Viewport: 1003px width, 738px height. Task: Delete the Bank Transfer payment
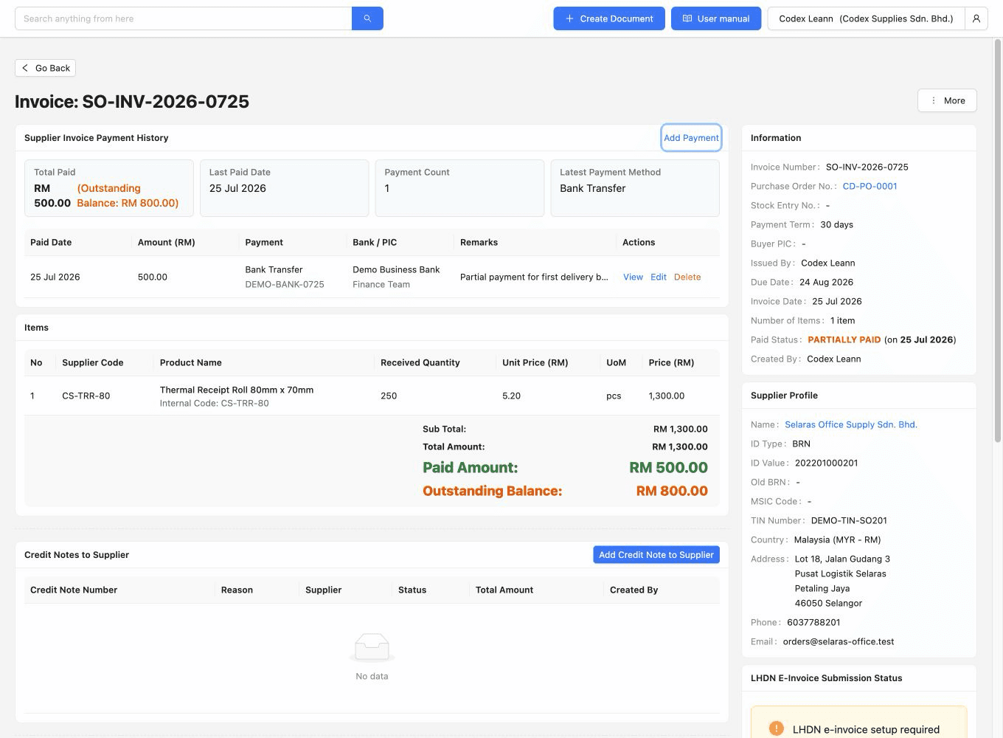pyautogui.click(x=687, y=277)
